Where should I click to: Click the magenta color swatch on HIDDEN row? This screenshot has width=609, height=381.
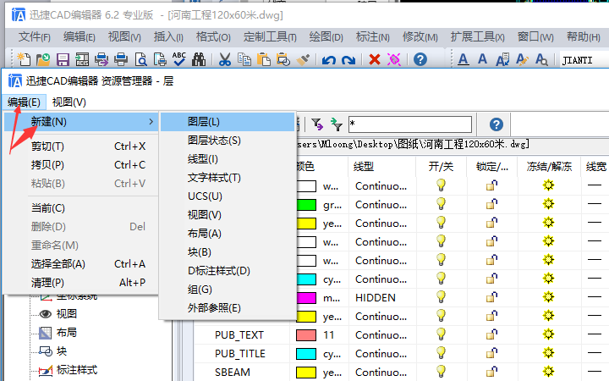[306, 298]
